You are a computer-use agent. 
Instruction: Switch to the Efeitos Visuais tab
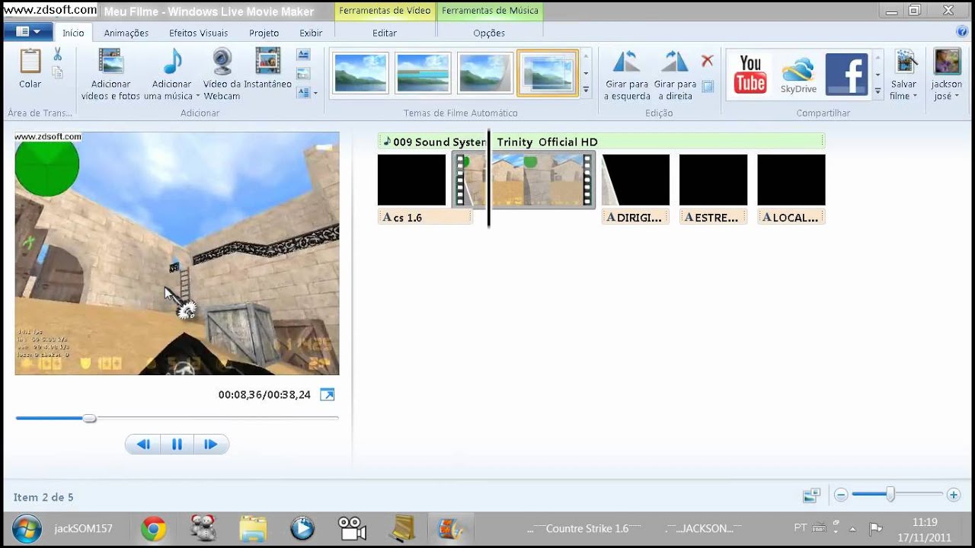point(198,33)
